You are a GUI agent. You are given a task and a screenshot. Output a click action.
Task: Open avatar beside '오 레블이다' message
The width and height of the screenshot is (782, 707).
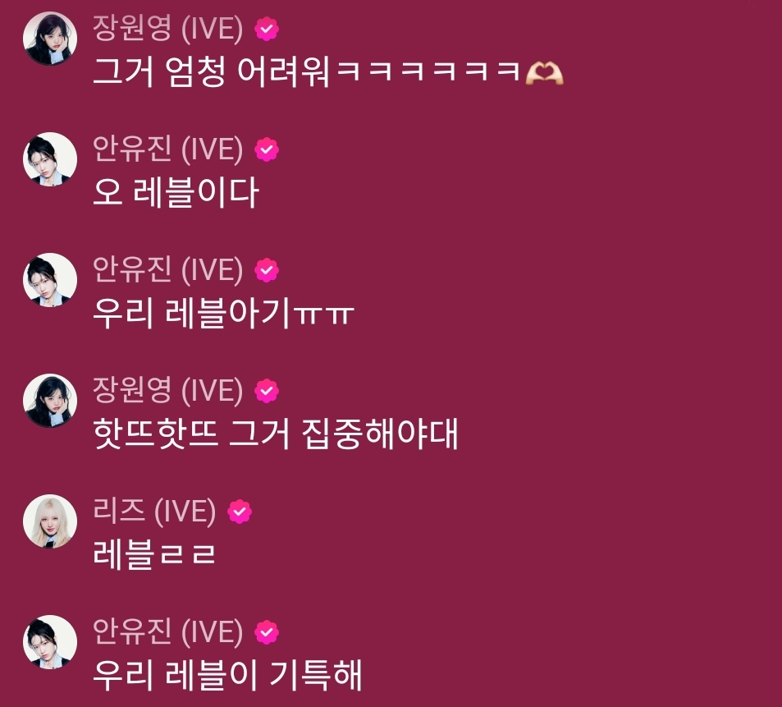(x=50, y=159)
